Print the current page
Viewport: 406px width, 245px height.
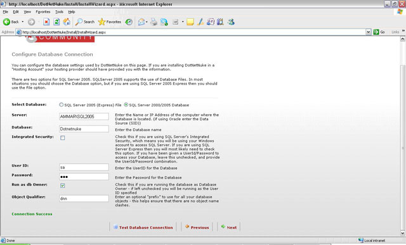[x=154, y=22]
